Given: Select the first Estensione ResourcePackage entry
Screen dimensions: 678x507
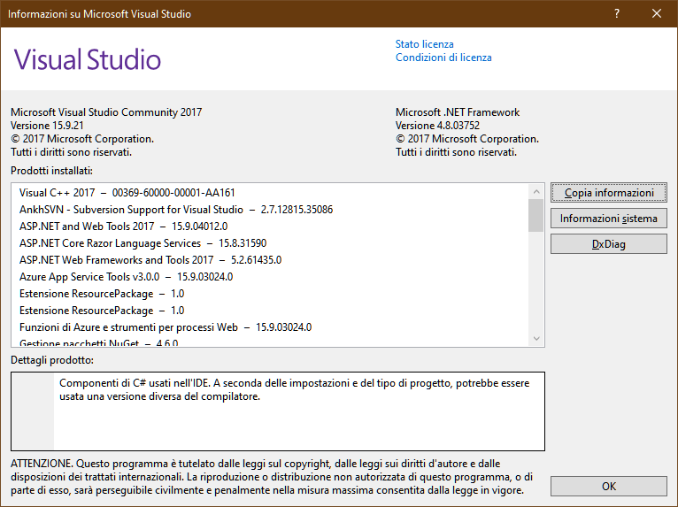Looking at the screenshot, I should (102, 294).
